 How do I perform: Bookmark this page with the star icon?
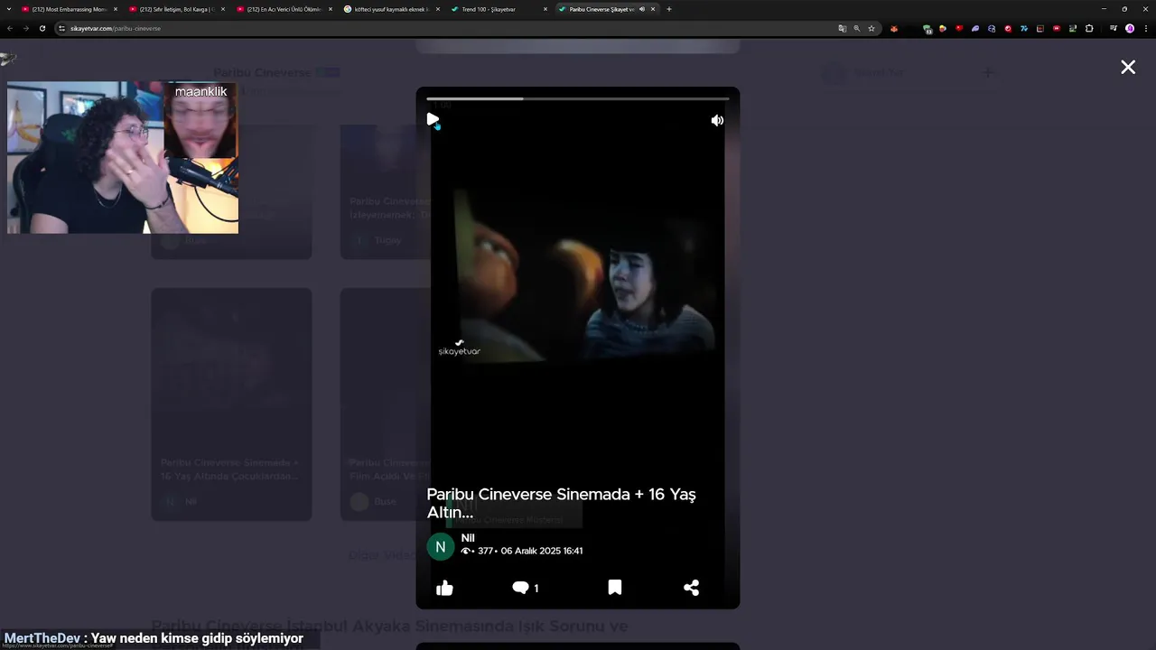pyautogui.click(x=872, y=28)
